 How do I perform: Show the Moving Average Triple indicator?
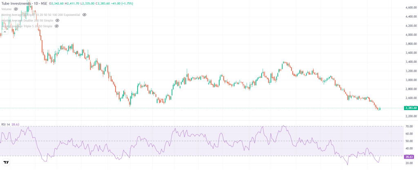[x=56, y=26]
